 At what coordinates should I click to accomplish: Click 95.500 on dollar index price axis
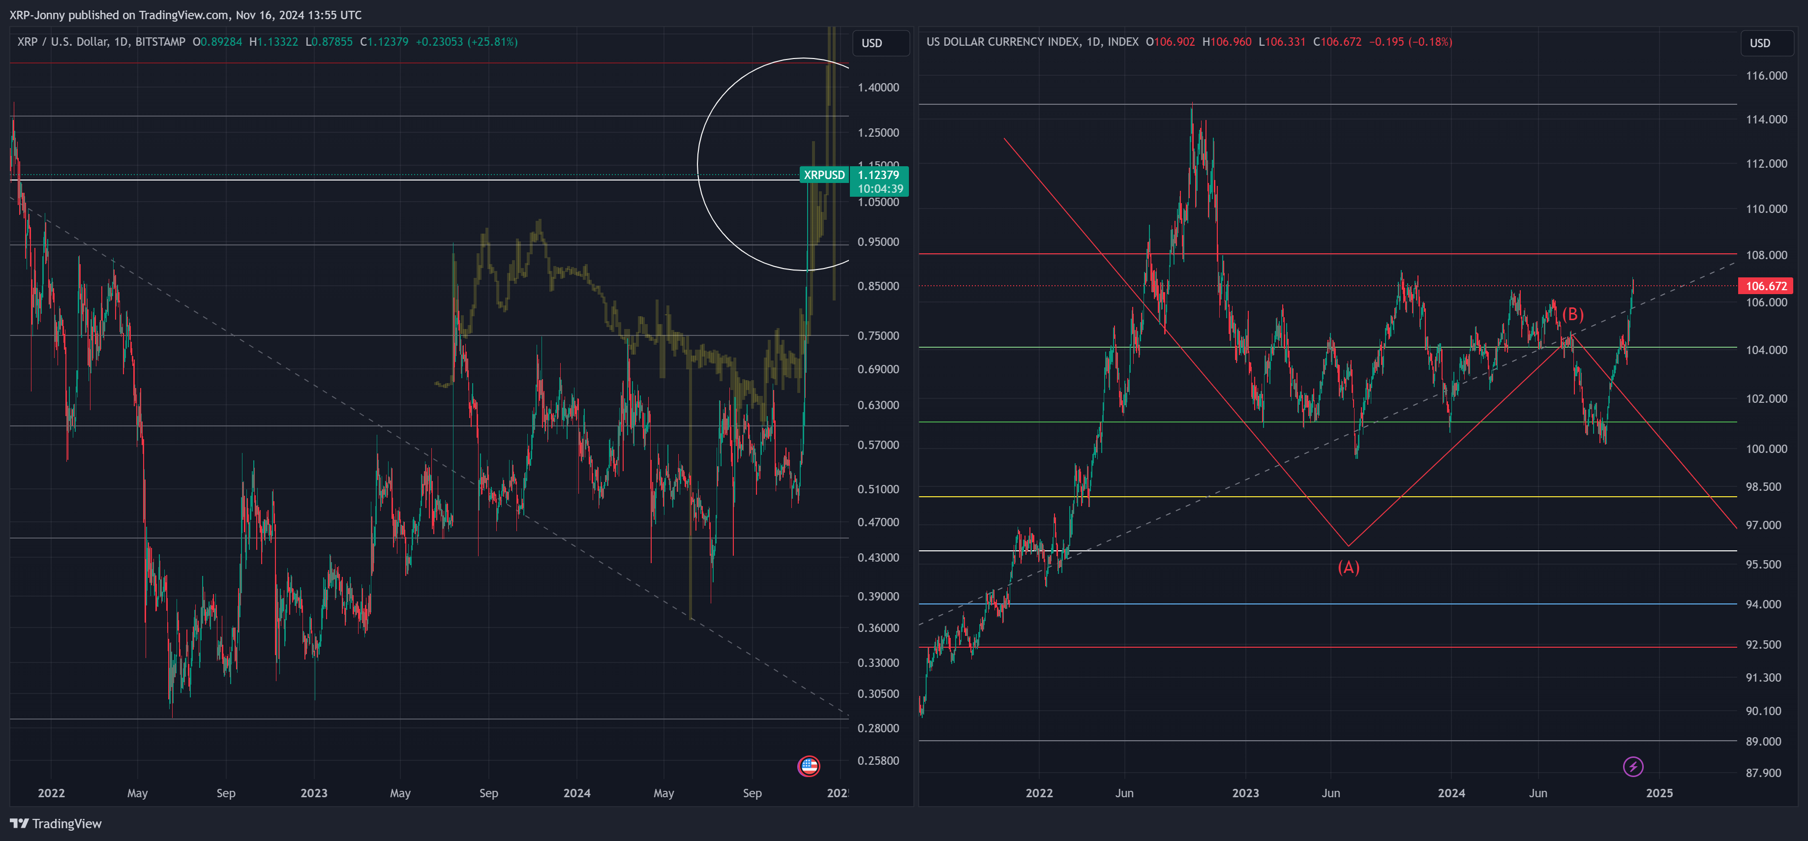click(x=1763, y=565)
